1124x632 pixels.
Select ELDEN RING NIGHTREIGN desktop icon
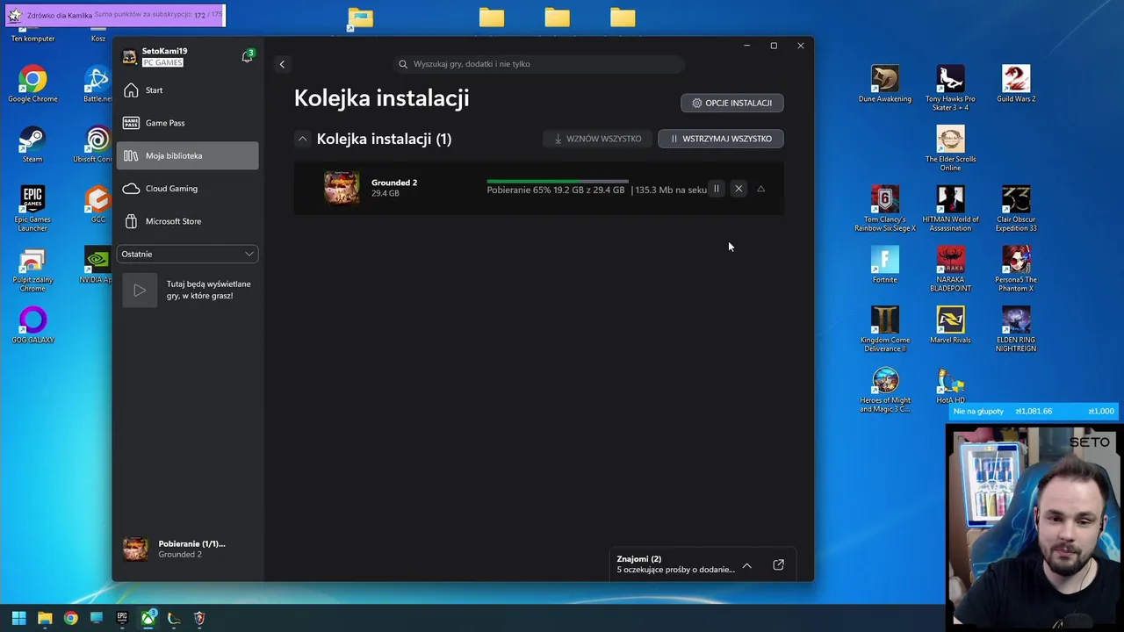point(1016,329)
